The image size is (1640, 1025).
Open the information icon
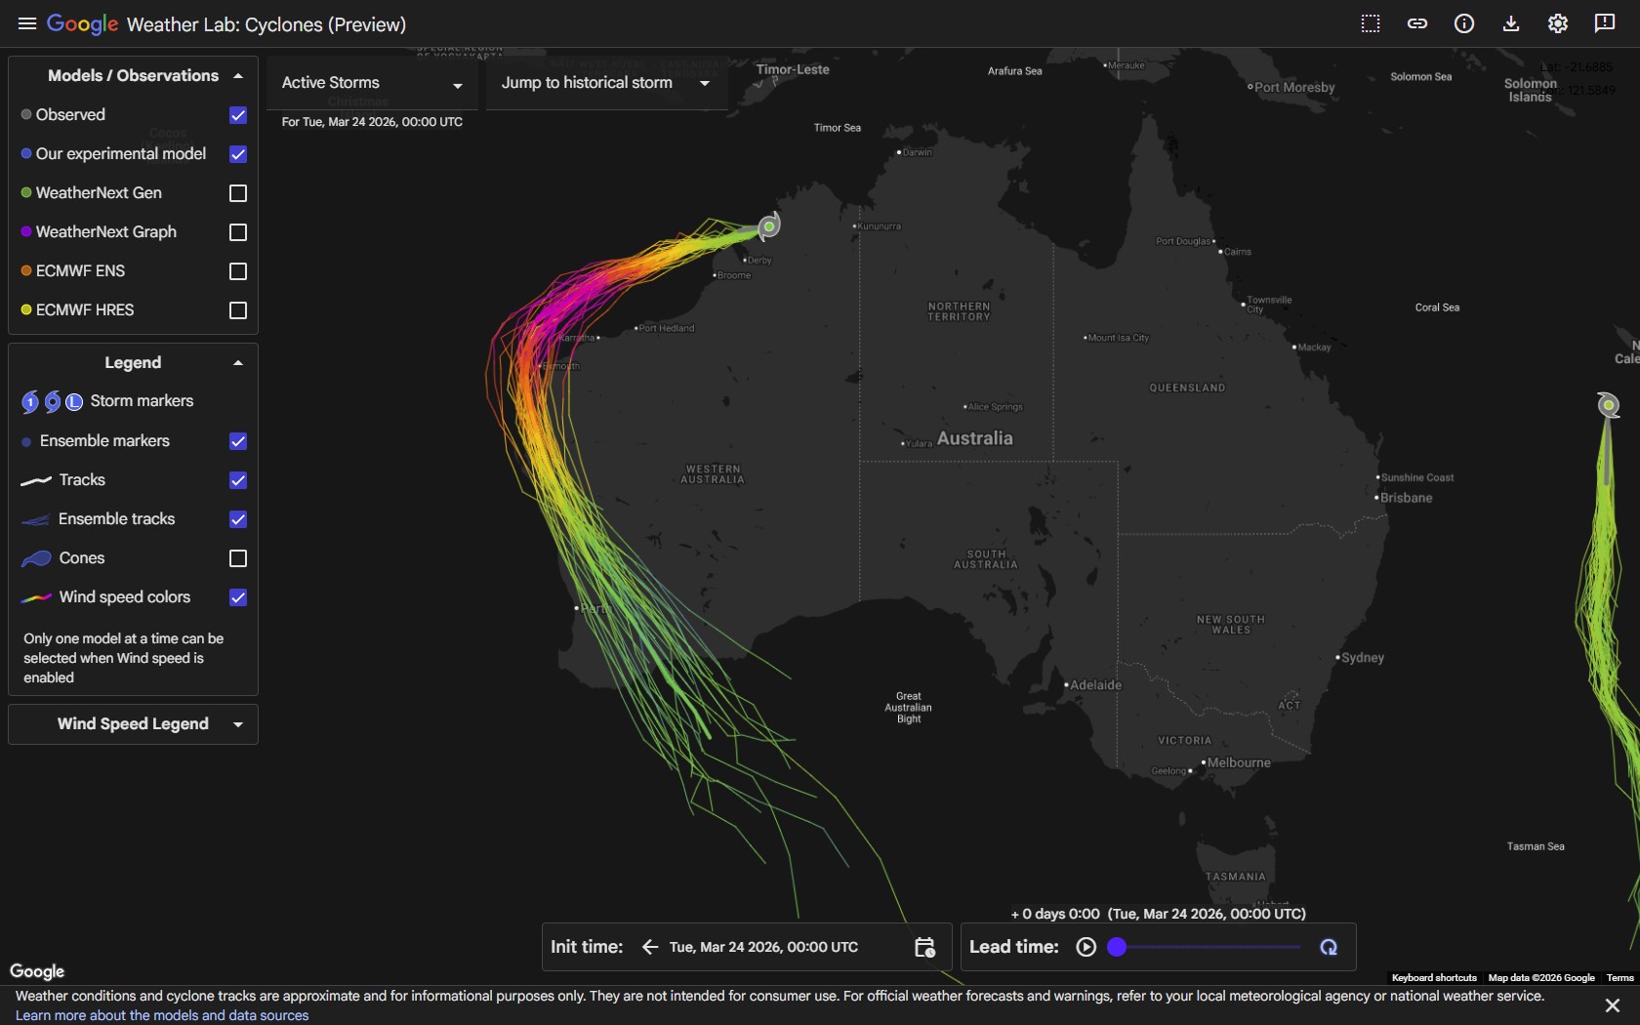click(x=1464, y=23)
